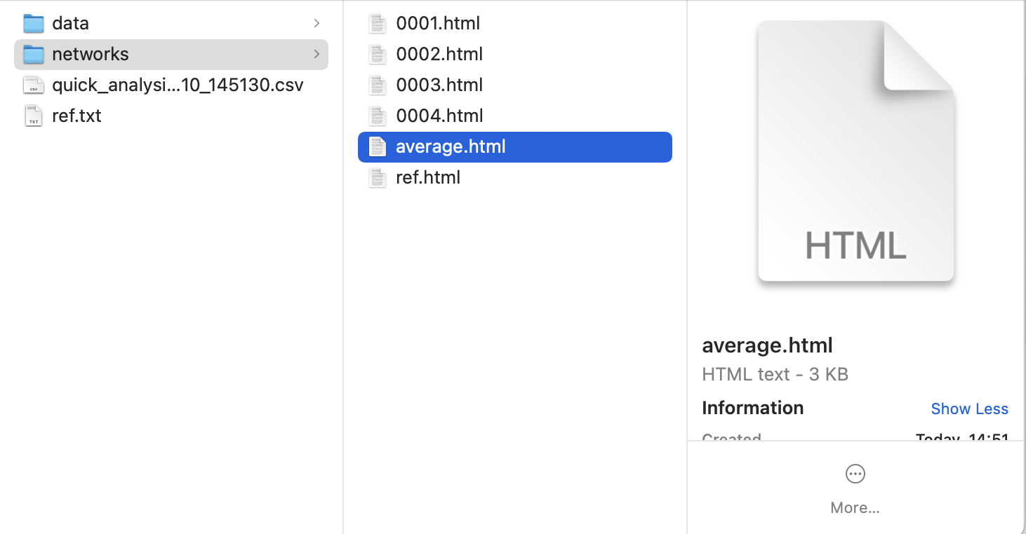Image resolution: width=1026 pixels, height=534 pixels.
Task: Select the 0003.html document icon
Action: [378, 85]
